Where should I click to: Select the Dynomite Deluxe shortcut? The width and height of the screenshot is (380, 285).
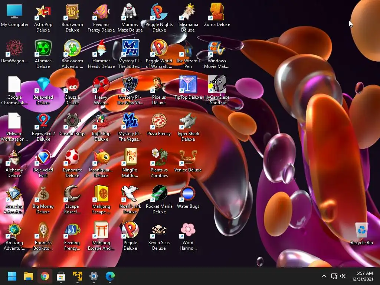[72, 157]
